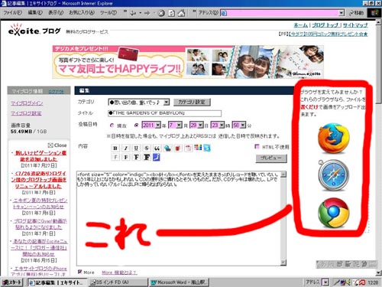Screen dimensions: 382x287
Task: Insert a blockquote with the quote-mark icon
Action: pos(157,148)
